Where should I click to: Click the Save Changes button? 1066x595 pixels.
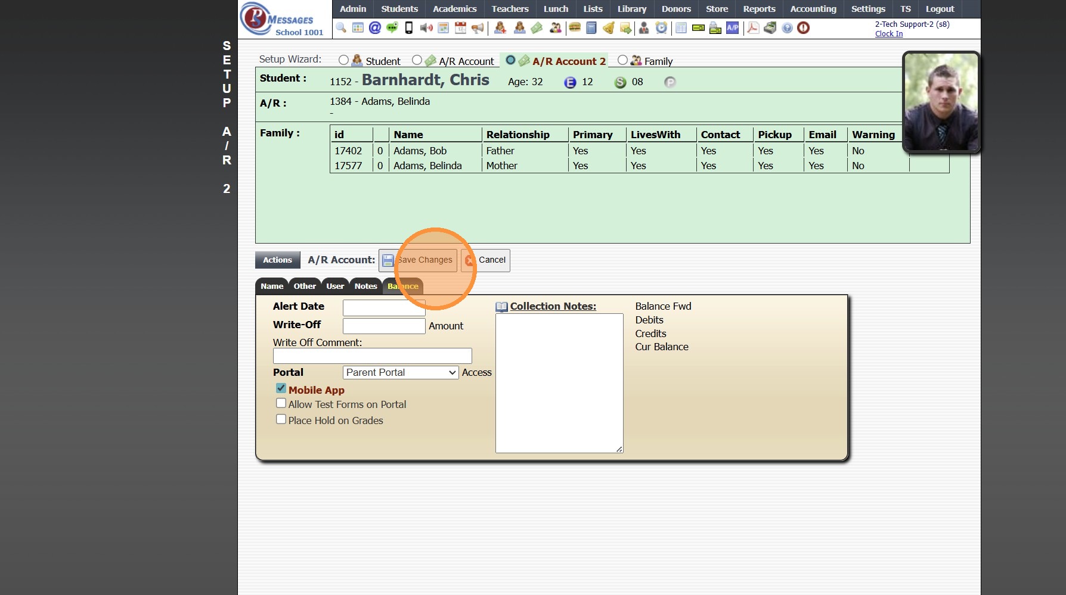click(x=418, y=260)
